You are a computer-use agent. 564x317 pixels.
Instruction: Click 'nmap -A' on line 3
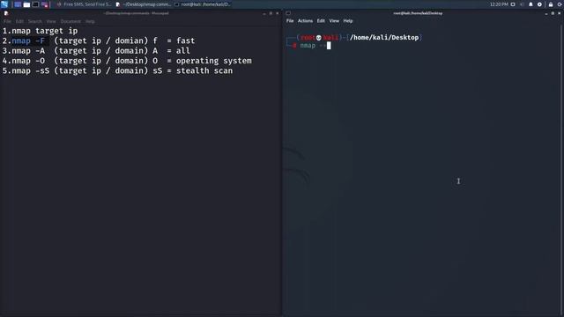pyautogui.click(x=28, y=51)
